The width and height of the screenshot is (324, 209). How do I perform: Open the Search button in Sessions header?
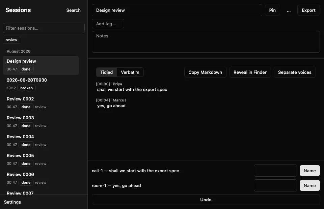73,10
